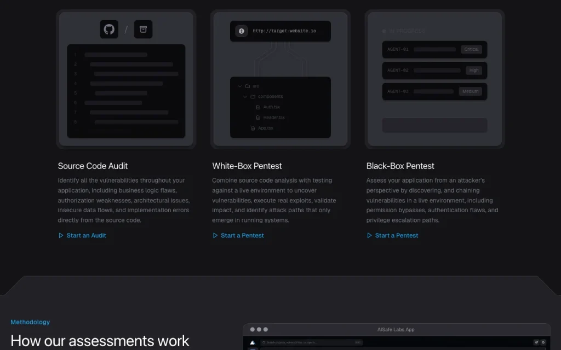561x350 pixels.
Task: Click the components folder name
Action: point(271,96)
